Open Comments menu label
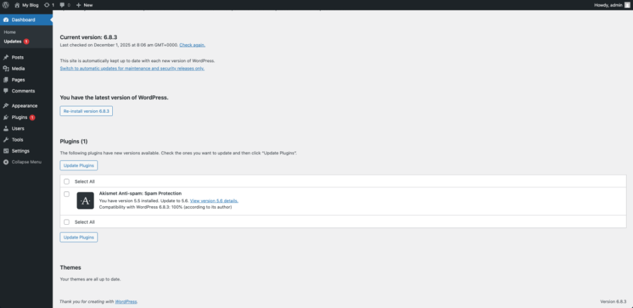The height and width of the screenshot is (308, 633). point(24,91)
